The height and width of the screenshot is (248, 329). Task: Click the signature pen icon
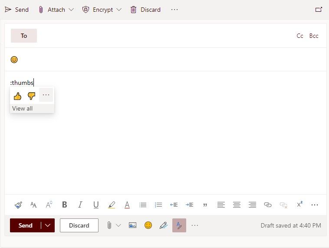[x=163, y=225]
